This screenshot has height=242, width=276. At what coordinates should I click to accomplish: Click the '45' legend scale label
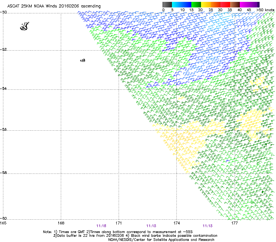(x=249, y=10)
